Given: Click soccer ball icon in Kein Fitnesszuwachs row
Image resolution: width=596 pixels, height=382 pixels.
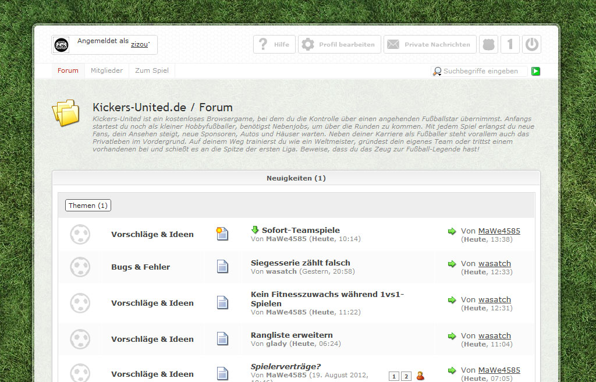Looking at the screenshot, I should [x=80, y=303].
